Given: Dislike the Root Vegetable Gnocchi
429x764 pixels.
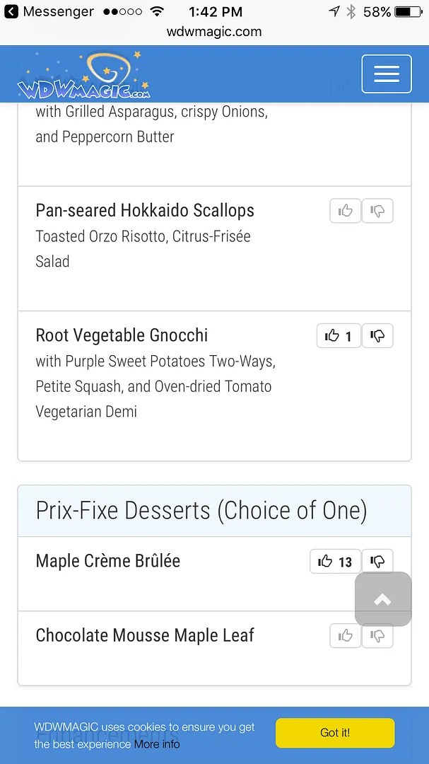Looking at the screenshot, I should click(377, 336).
